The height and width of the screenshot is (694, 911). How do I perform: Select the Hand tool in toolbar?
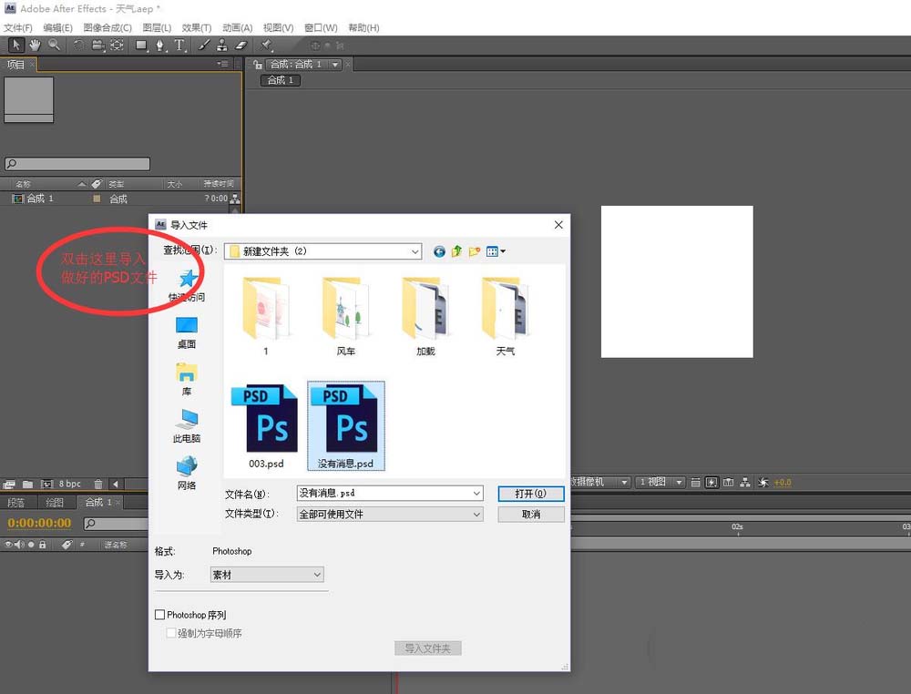click(x=36, y=45)
